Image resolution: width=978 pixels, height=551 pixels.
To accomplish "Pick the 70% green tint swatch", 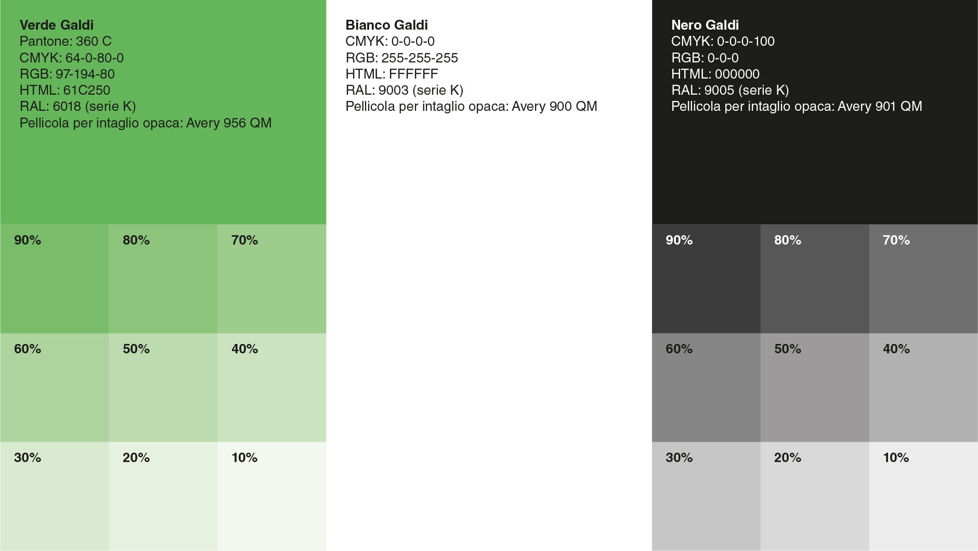I will pos(271,279).
